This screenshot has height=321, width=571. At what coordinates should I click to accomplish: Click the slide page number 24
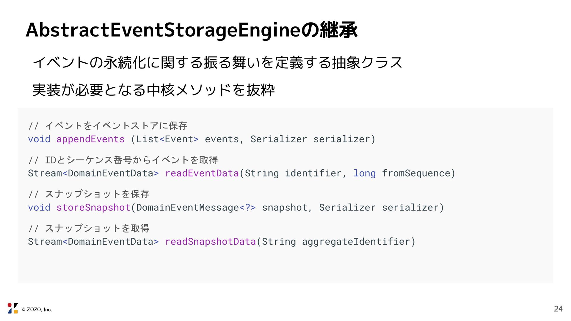558,309
